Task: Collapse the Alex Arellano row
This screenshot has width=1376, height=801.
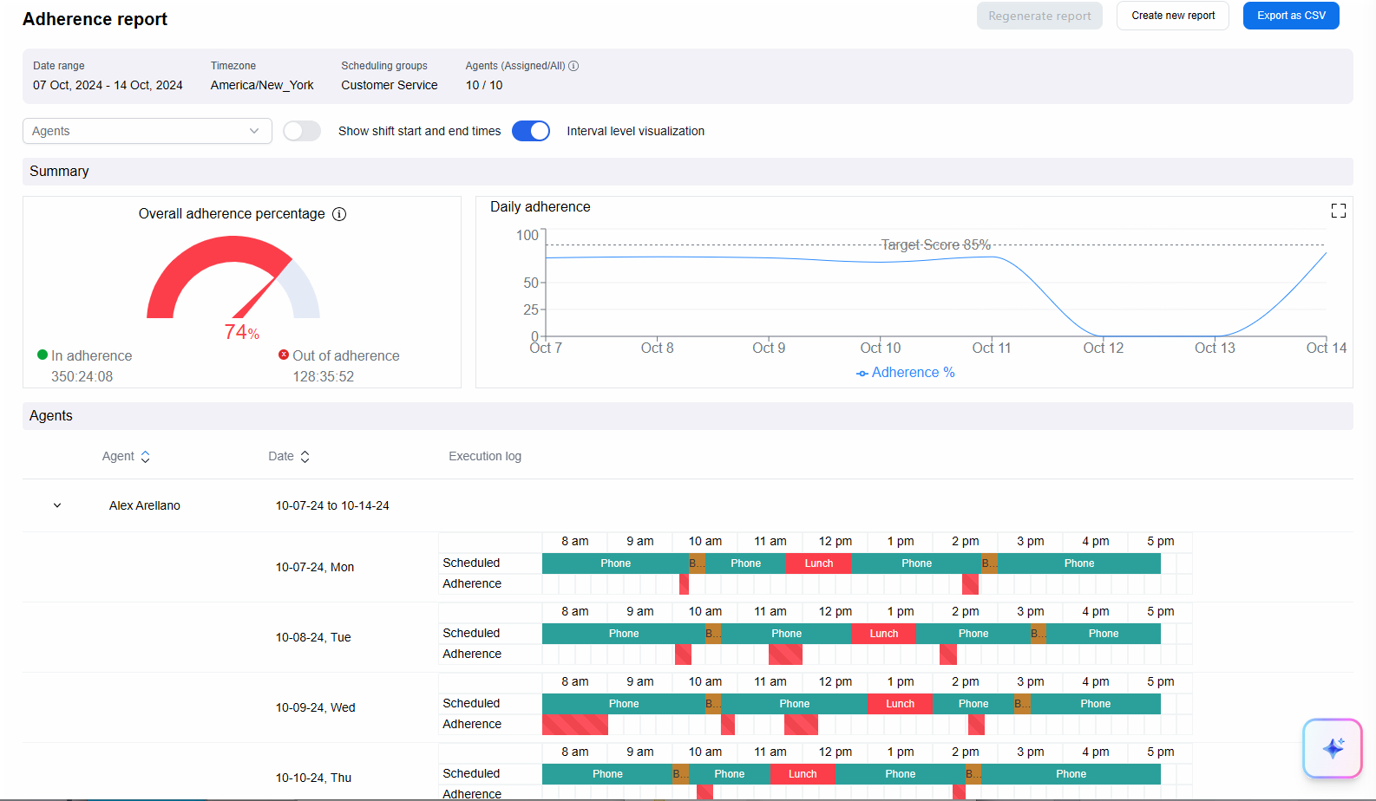Action: 57,505
